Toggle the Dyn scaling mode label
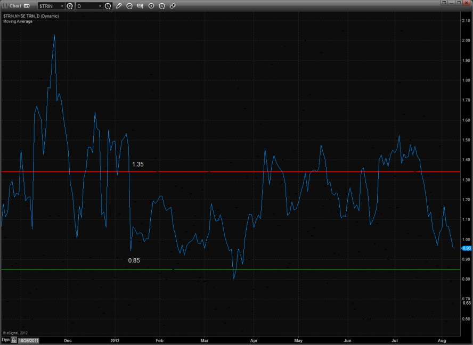Image resolution: width=473 pixels, height=345 pixels. coord(5,339)
